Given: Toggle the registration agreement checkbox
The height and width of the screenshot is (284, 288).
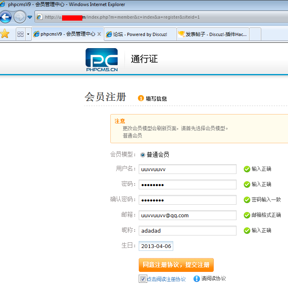Looking at the screenshot, I should click(143, 279).
